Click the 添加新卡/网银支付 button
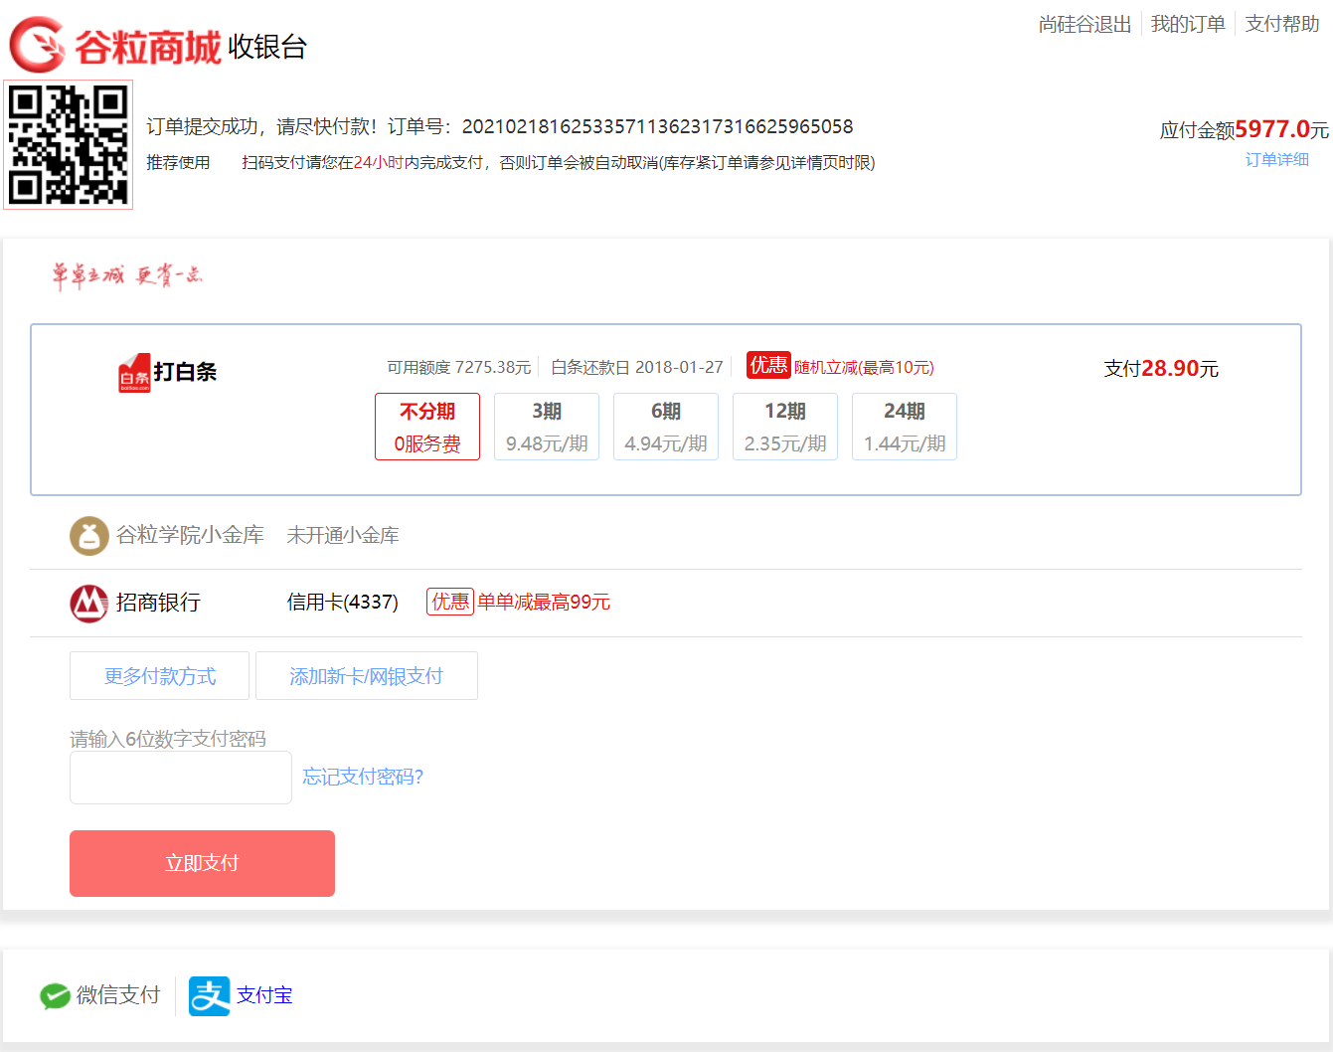 [367, 676]
